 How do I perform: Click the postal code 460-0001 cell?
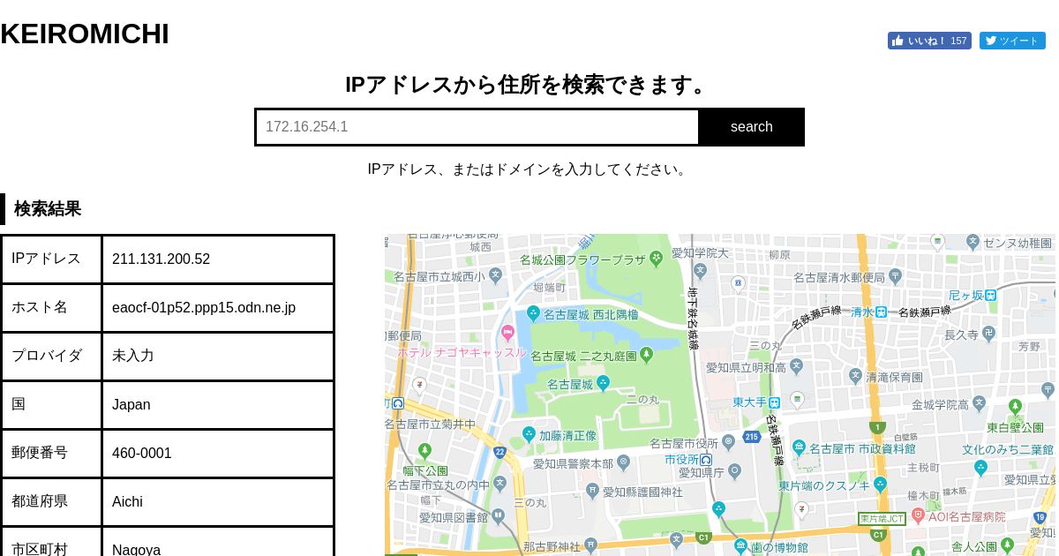tap(218, 454)
